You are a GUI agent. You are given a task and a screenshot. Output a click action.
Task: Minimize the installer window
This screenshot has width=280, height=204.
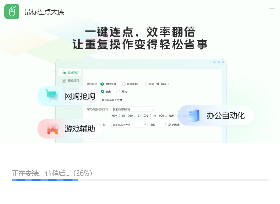pos(272,8)
